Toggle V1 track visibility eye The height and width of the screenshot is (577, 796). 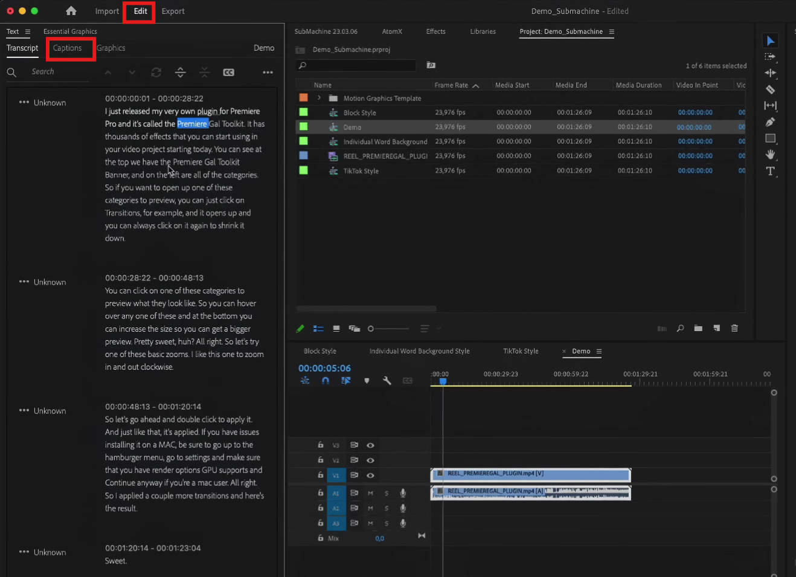tap(370, 475)
